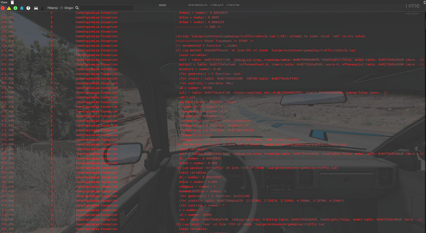Viewport: 426px width, 233px height.
Task: Select the "(5) Lua local 'func'" line
Action: pos(251,225)
